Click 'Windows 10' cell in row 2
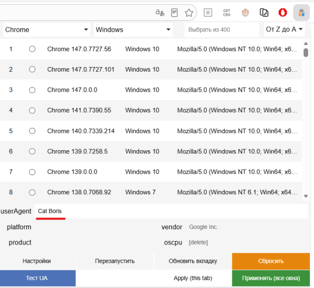The image size is (314, 288). 142,70
